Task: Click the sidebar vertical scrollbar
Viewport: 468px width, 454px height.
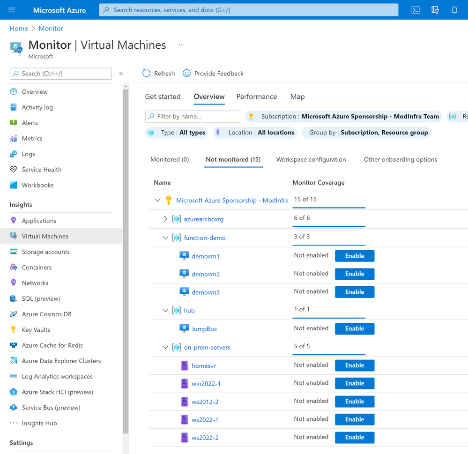Action: [126, 261]
